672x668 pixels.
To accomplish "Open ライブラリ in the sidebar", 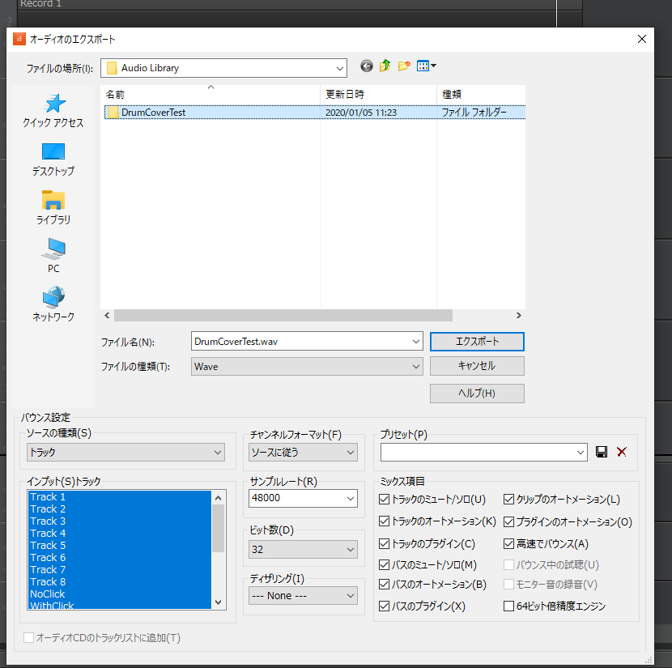I will tap(53, 208).
